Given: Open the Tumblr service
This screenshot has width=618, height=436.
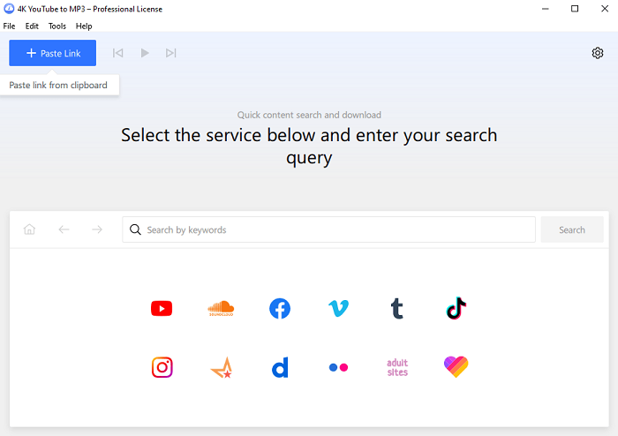Looking at the screenshot, I should [397, 308].
